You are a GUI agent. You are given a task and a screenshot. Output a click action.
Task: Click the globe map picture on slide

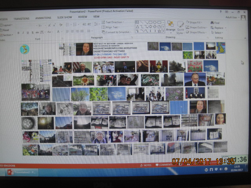point(25,49)
